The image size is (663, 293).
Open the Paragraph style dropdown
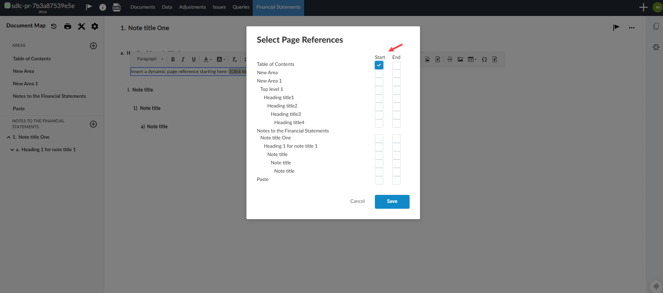150,59
